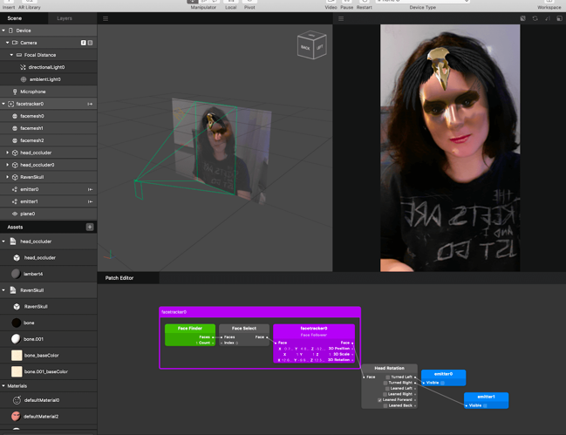
Task: Collapse the Camera tree node
Action: coord(8,43)
